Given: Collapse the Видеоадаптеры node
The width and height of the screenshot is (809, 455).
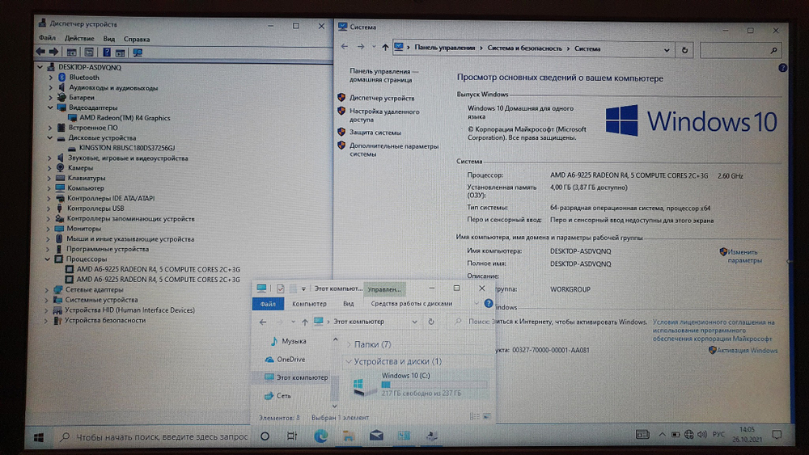Looking at the screenshot, I should click(x=50, y=107).
